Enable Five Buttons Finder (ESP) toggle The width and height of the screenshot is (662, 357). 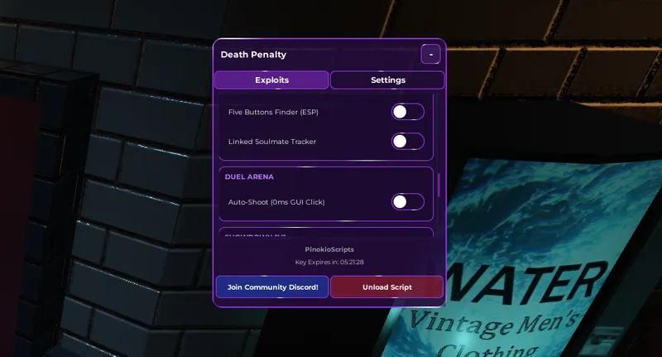pos(407,112)
